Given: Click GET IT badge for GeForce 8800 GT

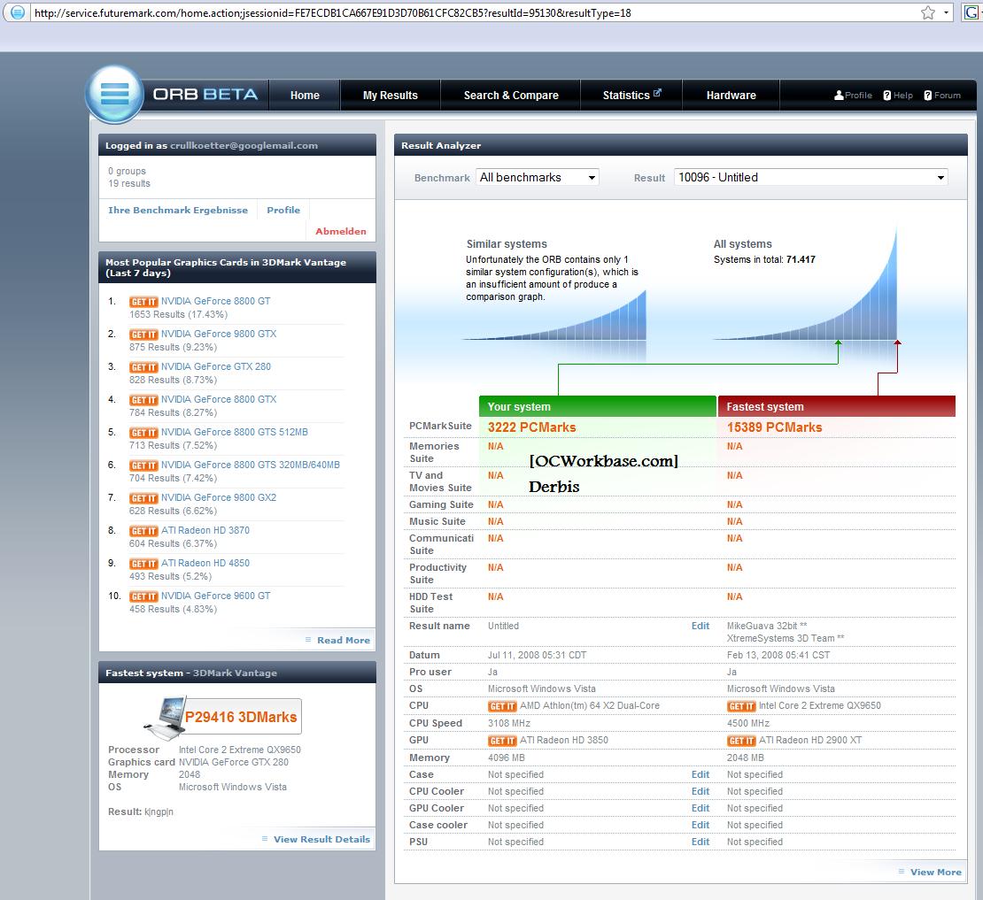Looking at the screenshot, I should 143,302.
